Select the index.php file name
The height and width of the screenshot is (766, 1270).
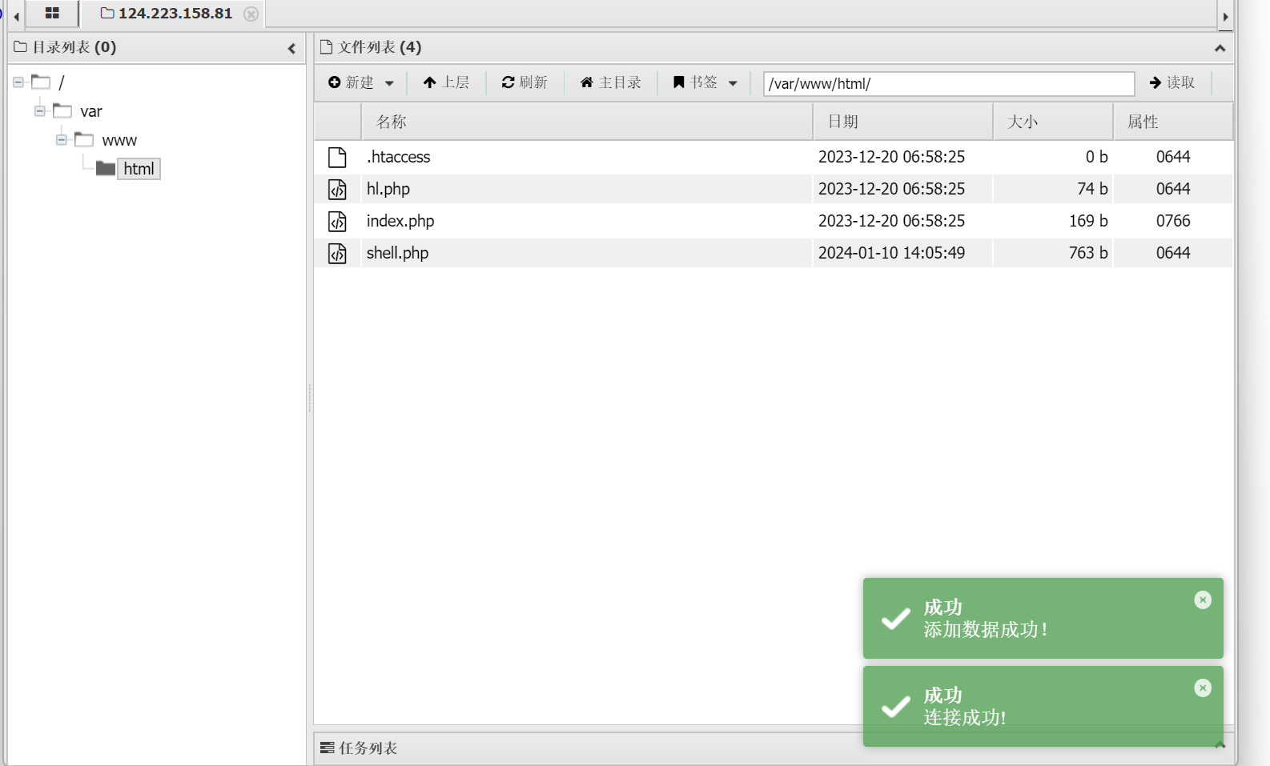point(400,221)
